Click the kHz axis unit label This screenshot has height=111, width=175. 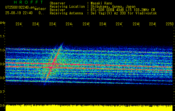pos(3,23)
